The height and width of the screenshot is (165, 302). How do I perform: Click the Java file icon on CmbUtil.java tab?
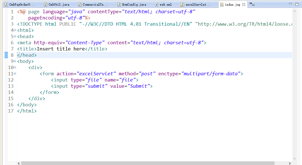(46, 5)
